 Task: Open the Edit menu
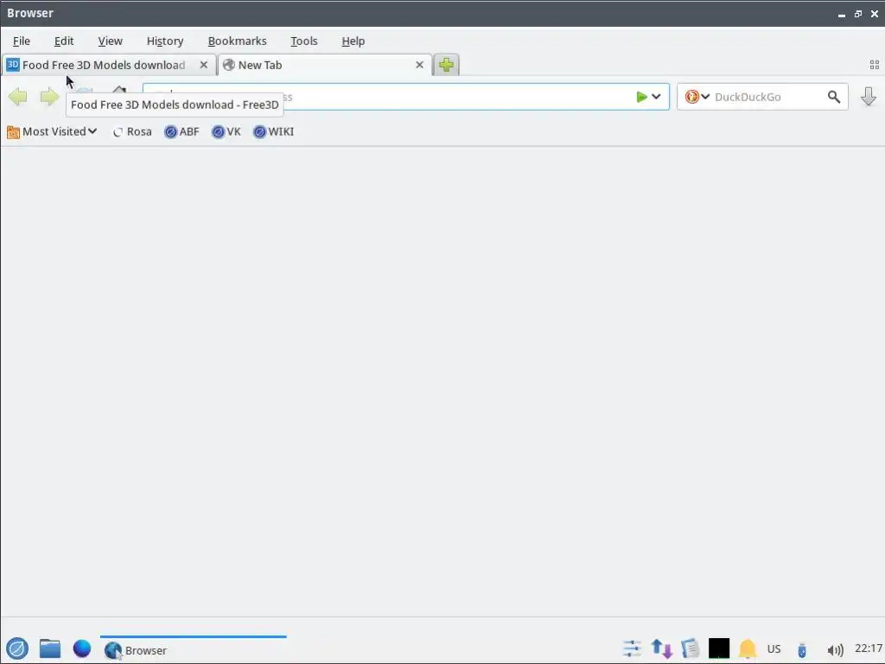tap(64, 41)
